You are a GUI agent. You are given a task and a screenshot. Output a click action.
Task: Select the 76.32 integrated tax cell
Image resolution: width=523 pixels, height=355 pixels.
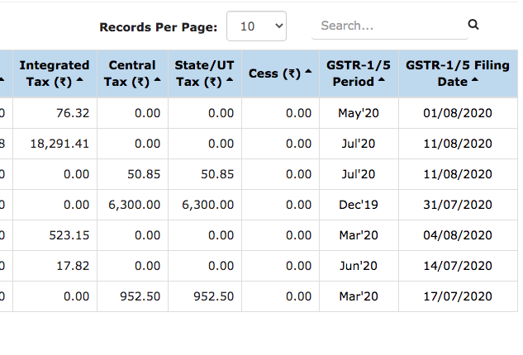pyautogui.click(x=55, y=113)
